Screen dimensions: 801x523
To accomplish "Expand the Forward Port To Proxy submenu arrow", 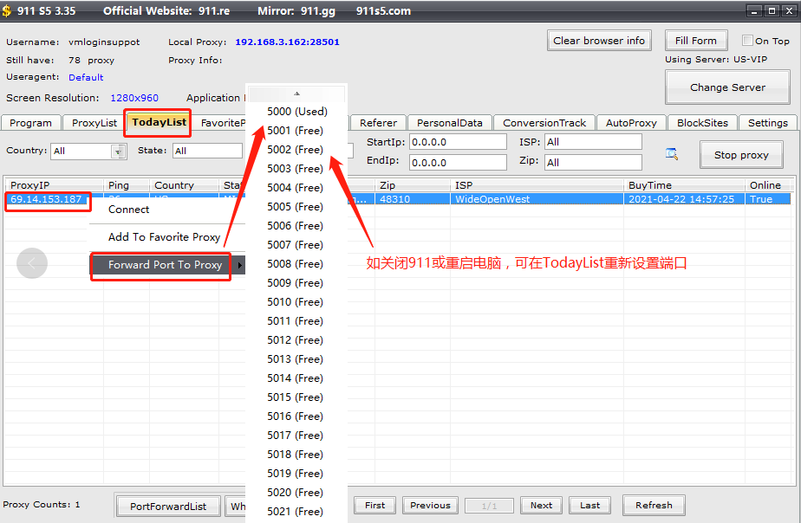I will pos(240,265).
